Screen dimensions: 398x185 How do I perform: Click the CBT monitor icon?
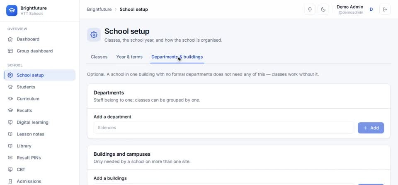(x=10, y=170)
